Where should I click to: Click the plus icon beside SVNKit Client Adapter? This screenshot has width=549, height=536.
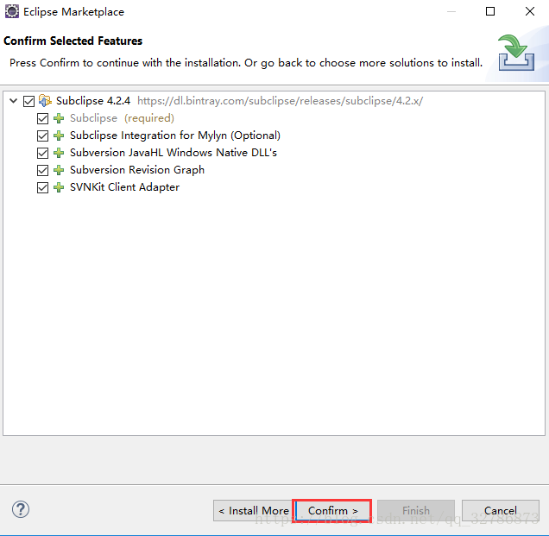coord(59,187)
